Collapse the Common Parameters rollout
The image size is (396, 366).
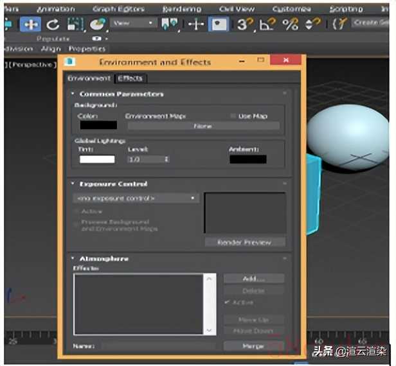click(73, 94)
